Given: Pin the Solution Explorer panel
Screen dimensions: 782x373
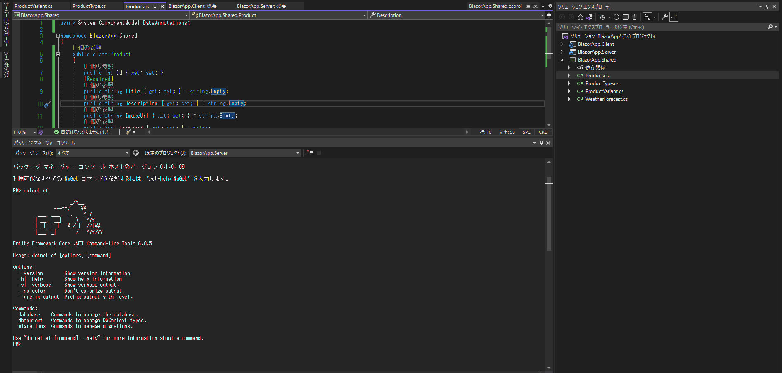Looking at the screenshot, I should [x=768, y=7].
